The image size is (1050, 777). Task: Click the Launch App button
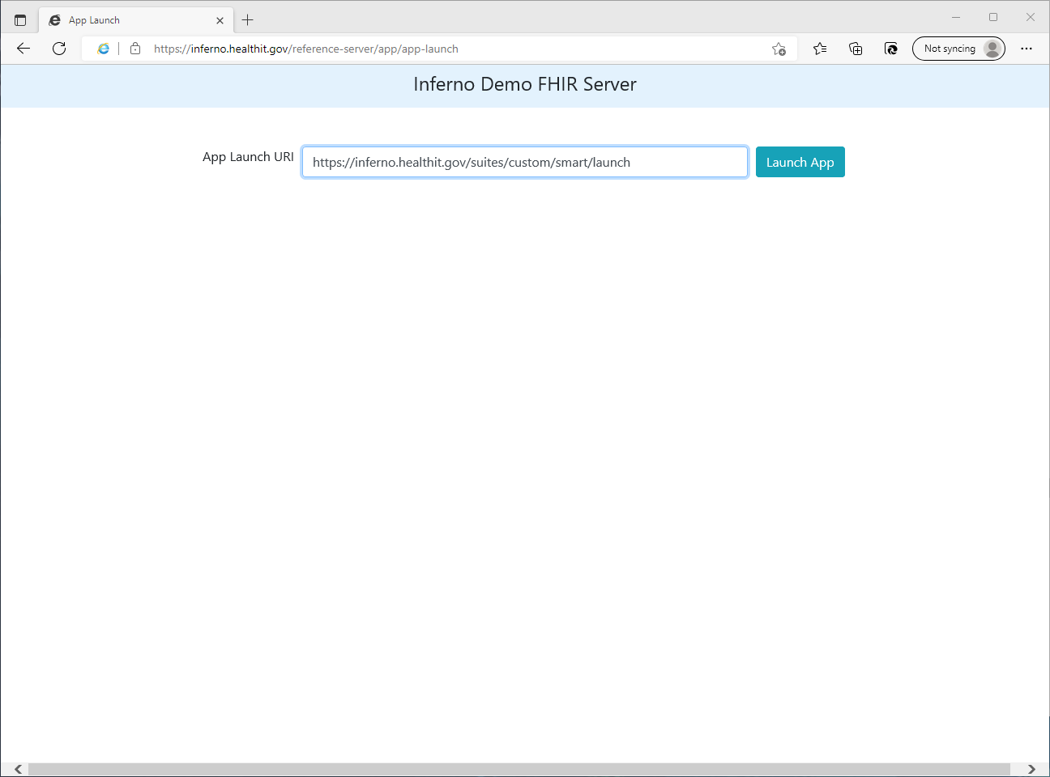tap(800, 162)
